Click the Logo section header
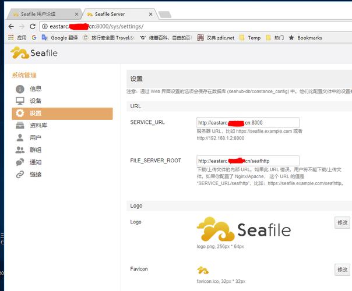The width and height of the screenshot is (352, 291). [x=136, y=206]
